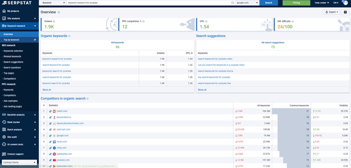This screenshot has width=351, height=168.
Task: Click Show all under Search suggestions
Action: pyautogui.click(x=202, y=90)
